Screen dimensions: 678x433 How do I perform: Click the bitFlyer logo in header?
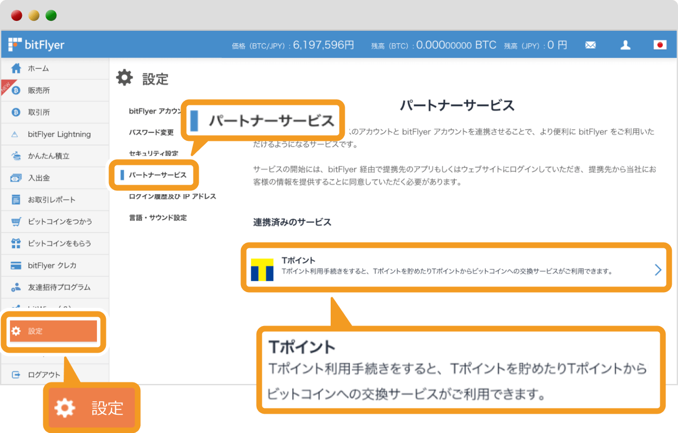pyautogui.click(x=37, y=45)
